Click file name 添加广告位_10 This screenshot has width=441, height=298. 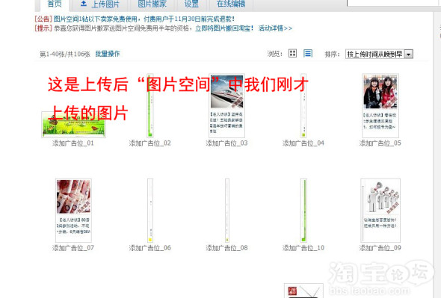[303, 248]
